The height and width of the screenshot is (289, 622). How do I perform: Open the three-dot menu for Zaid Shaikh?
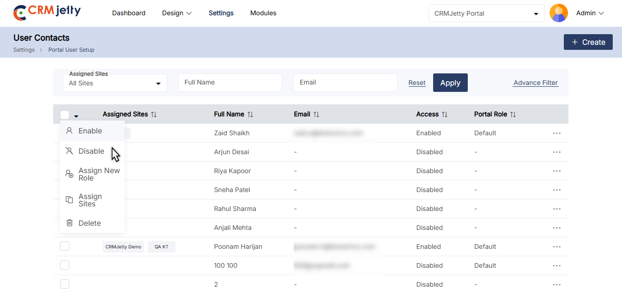(556, 133)
